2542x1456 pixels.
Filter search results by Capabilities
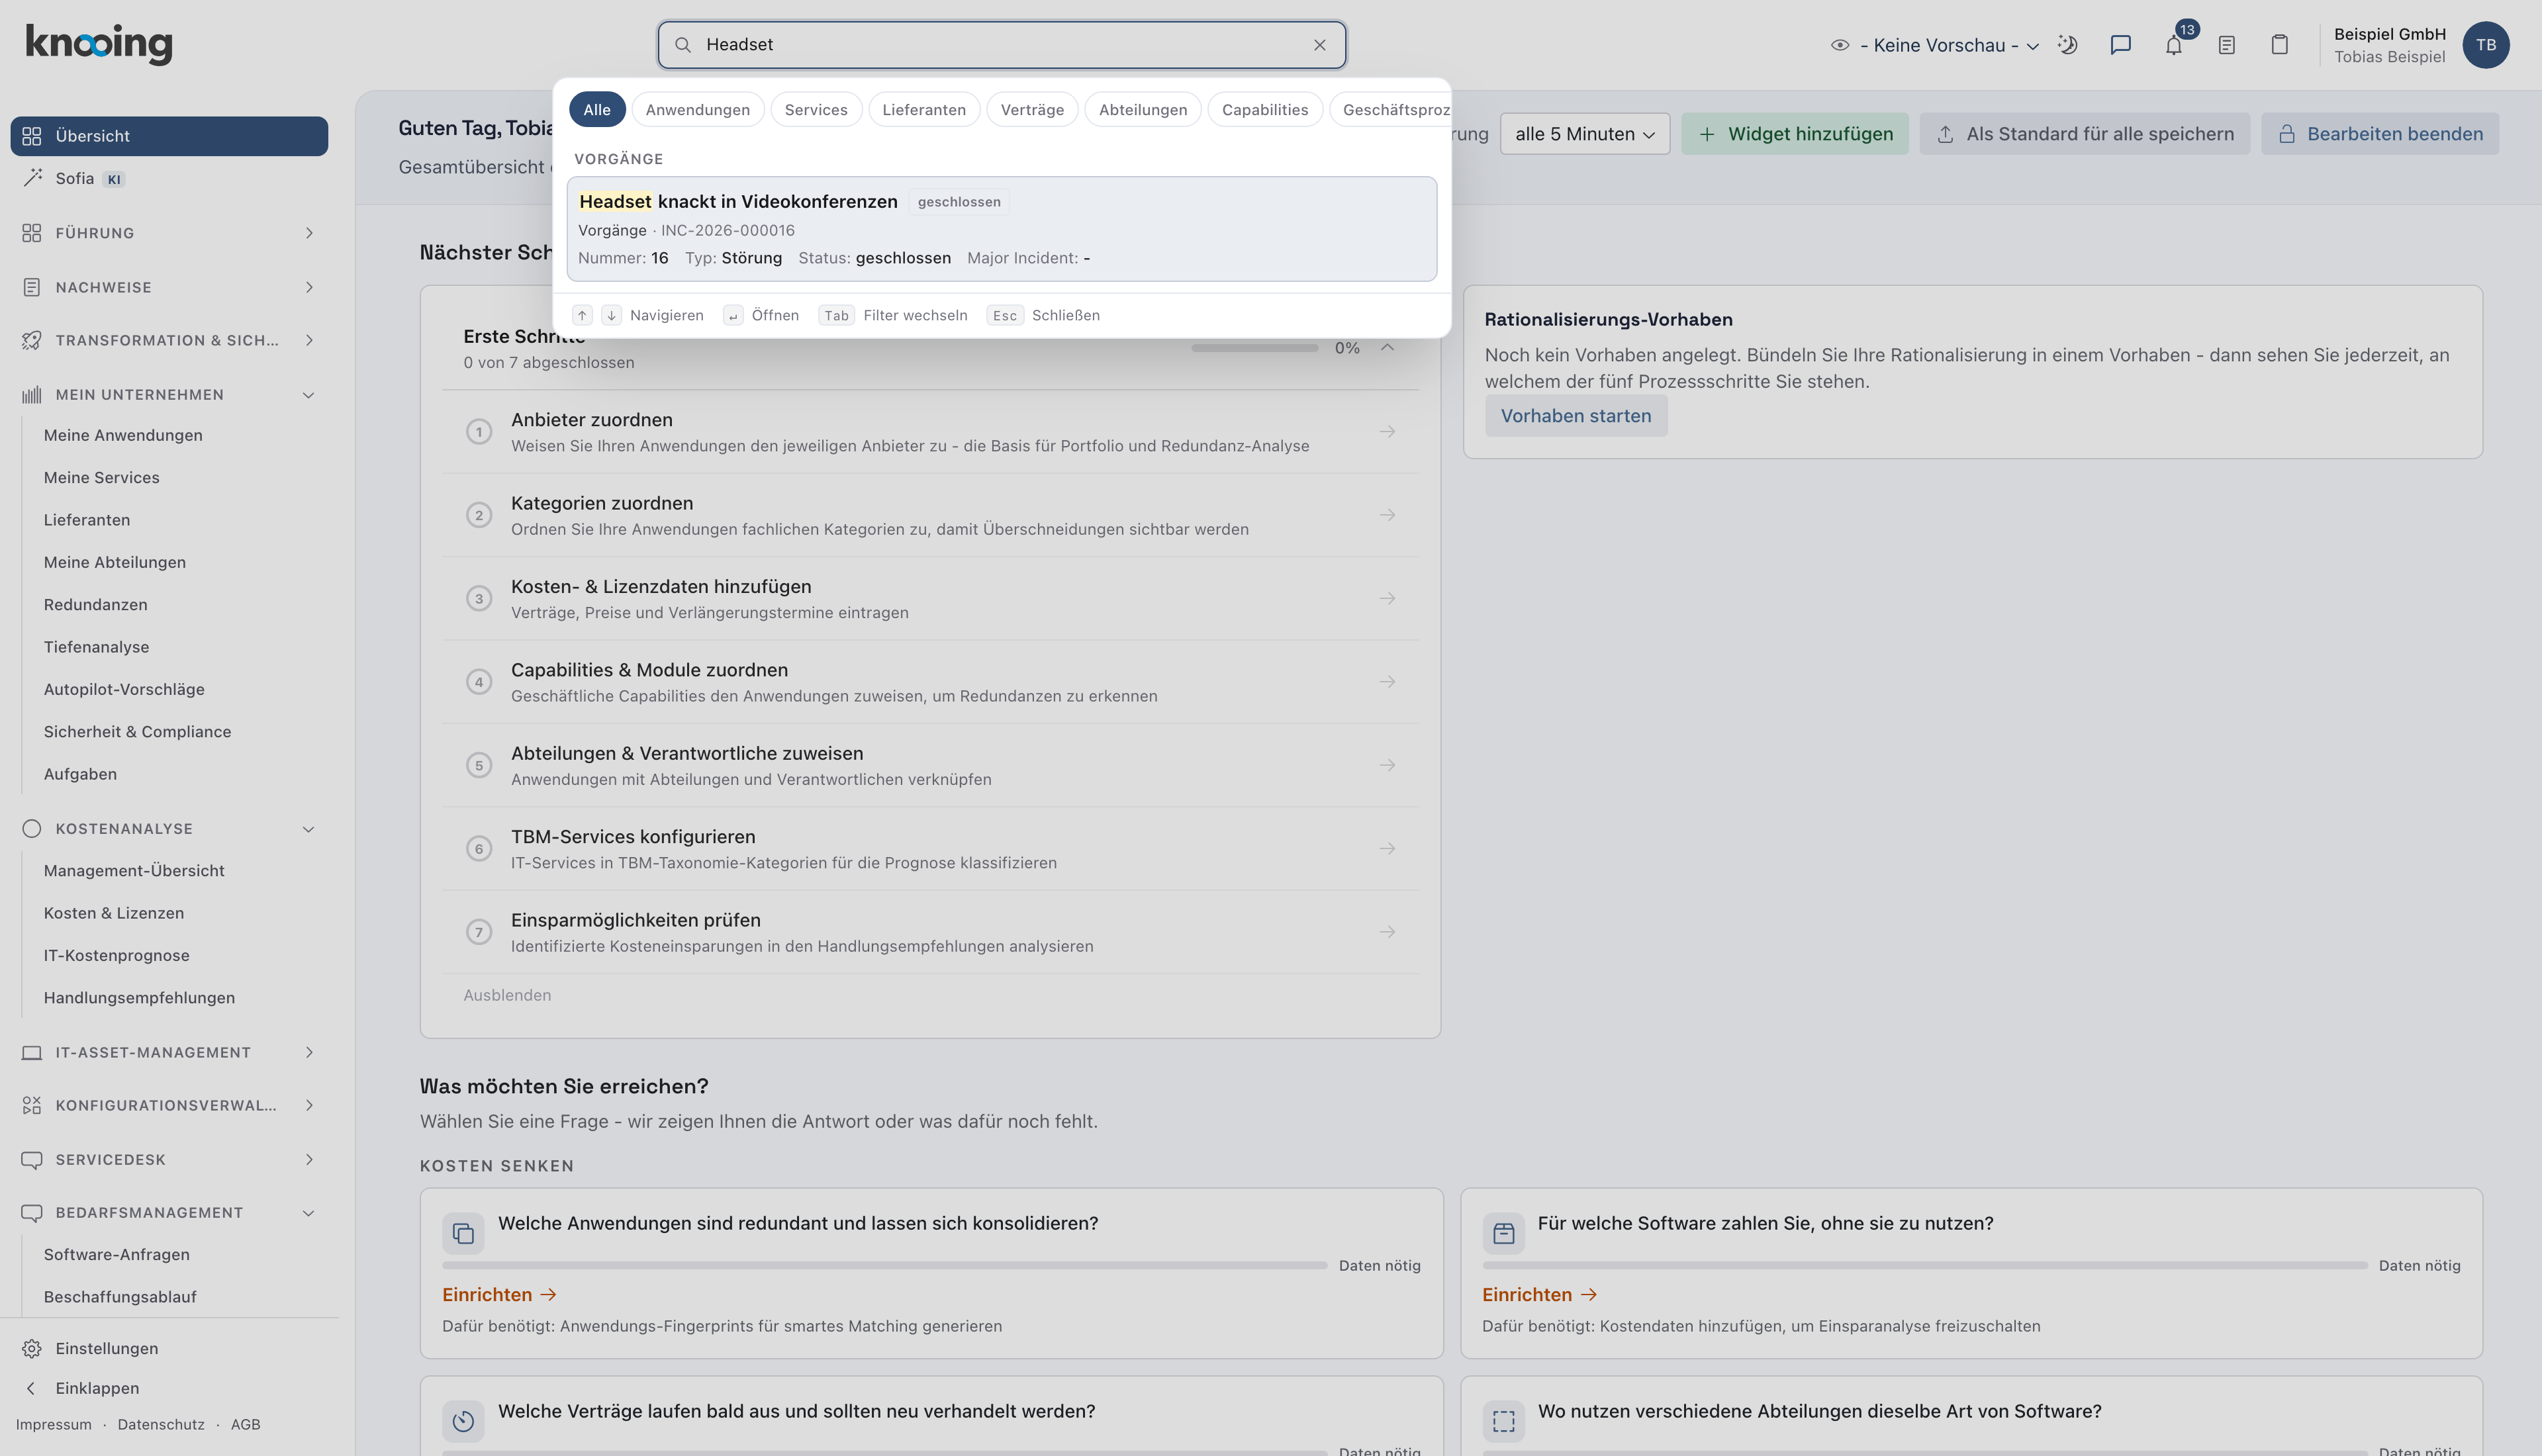point(1265,110)
